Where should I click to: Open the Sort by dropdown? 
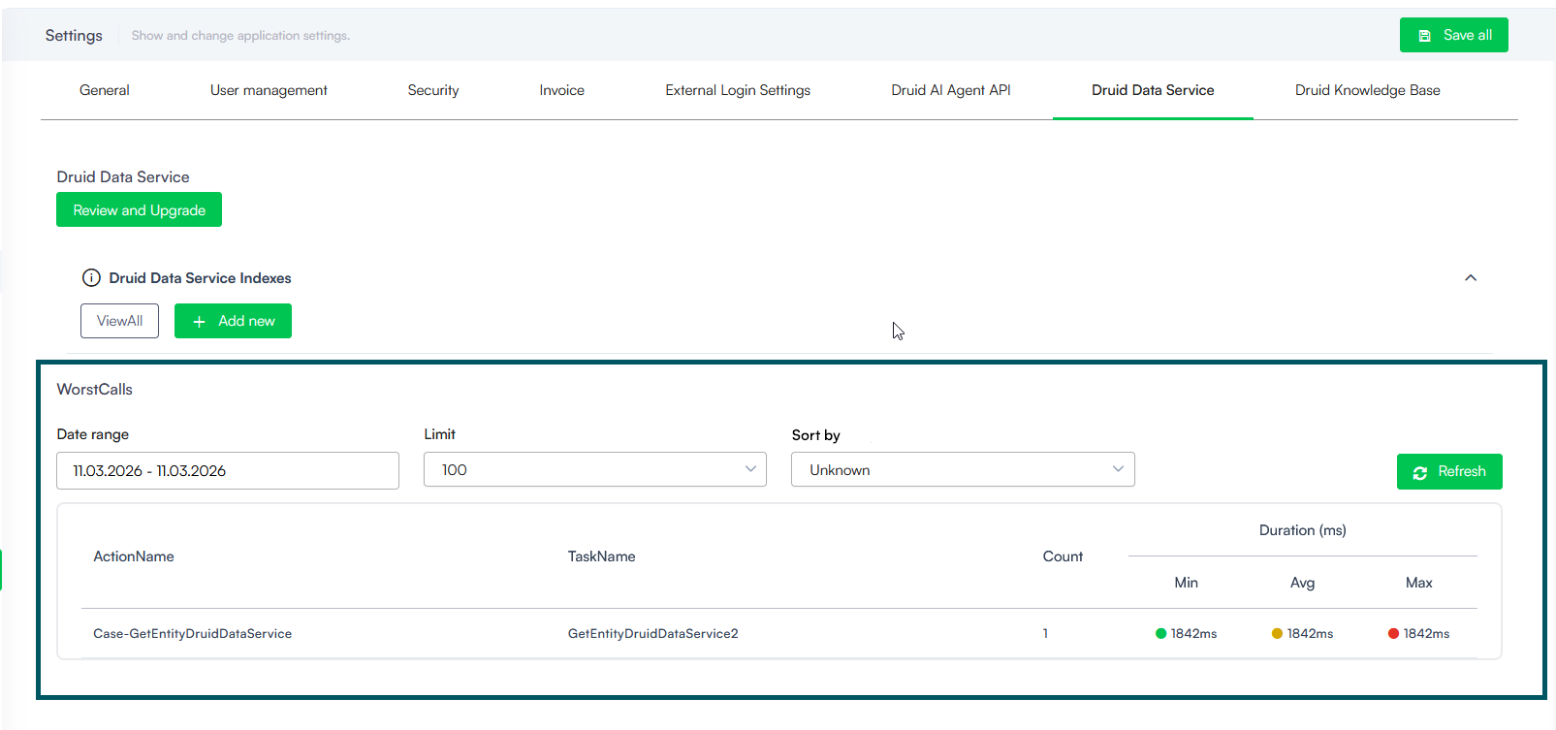(962, 470)
